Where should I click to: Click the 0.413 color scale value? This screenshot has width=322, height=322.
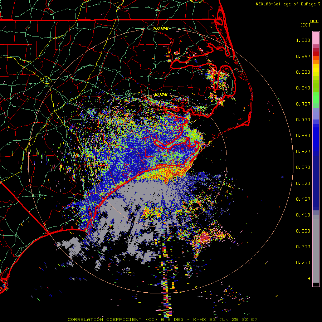tap(303, 215)
